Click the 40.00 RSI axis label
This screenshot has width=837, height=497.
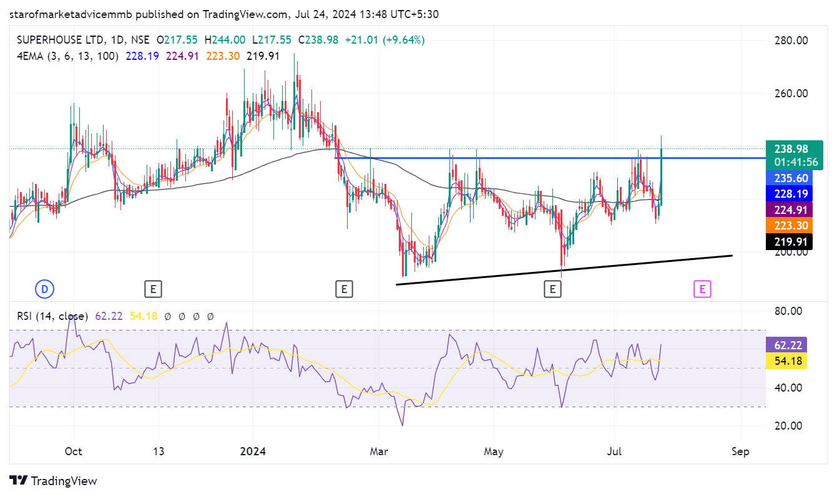click(x=788, y=388)
